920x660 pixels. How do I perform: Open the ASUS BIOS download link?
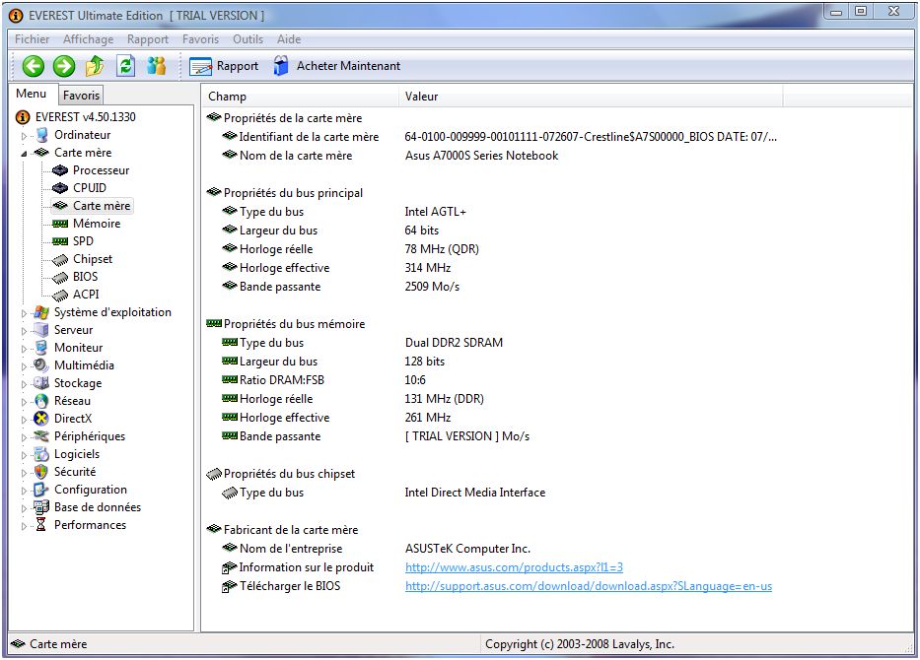pyautogui.click(x=589, y=586)
